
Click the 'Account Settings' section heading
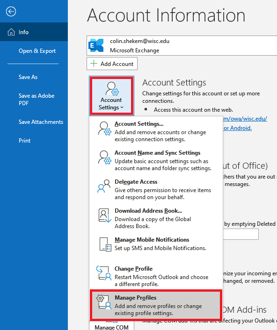(x=174, y=82)
